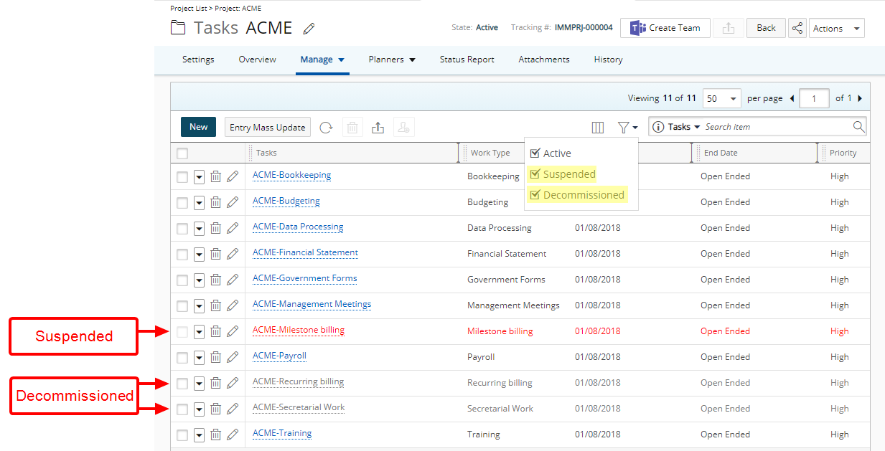The image size is (885, 451).
Task: Click trash icon on ACME-Management Meetings row
Action: (215, 305)
